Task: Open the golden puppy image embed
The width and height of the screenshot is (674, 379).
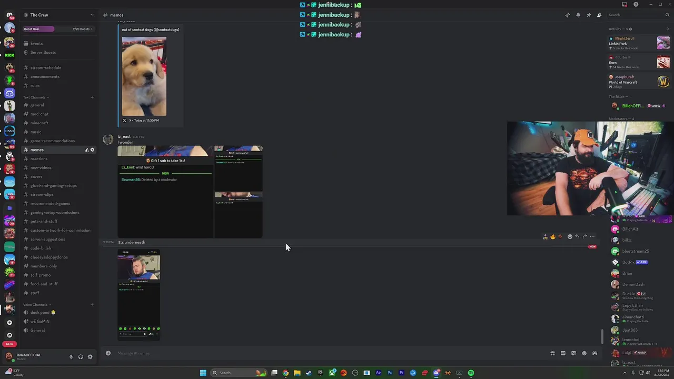Action: pyautogui.click(x=144, y=76)
